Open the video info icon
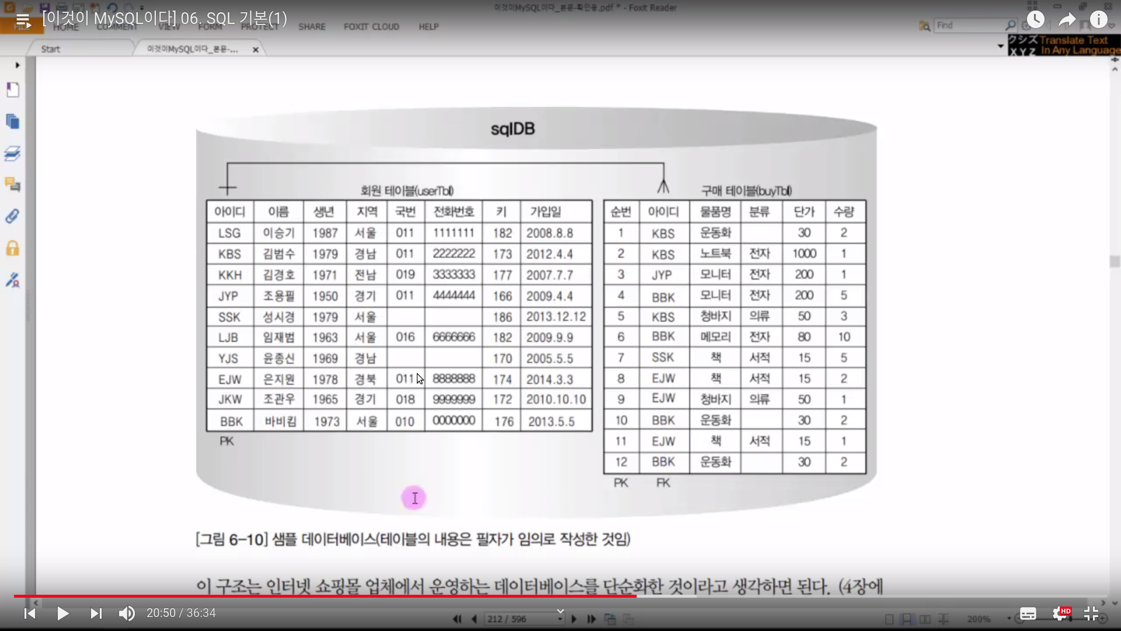Screen dimensions: 1121x631 click(1099, 20)
